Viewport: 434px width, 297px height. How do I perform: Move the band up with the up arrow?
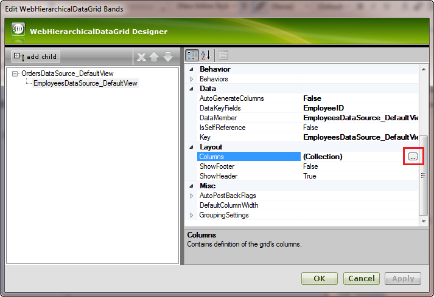[x=154, y=56]
